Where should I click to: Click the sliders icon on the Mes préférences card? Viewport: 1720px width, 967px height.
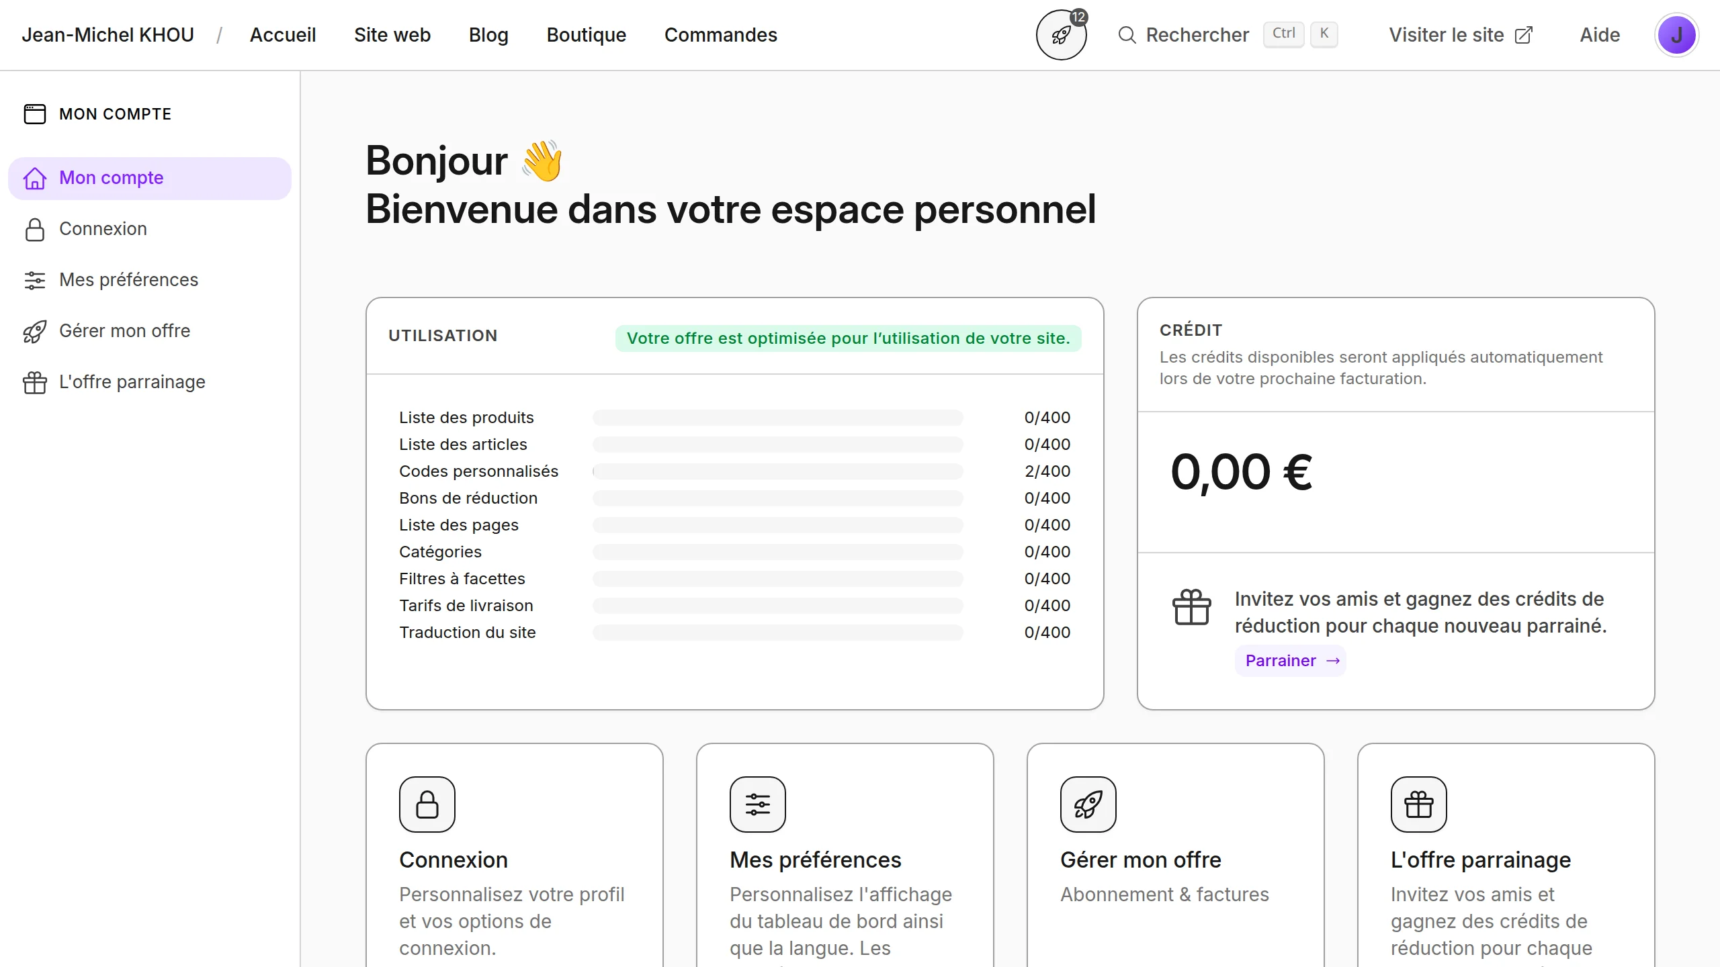[757, 804]
